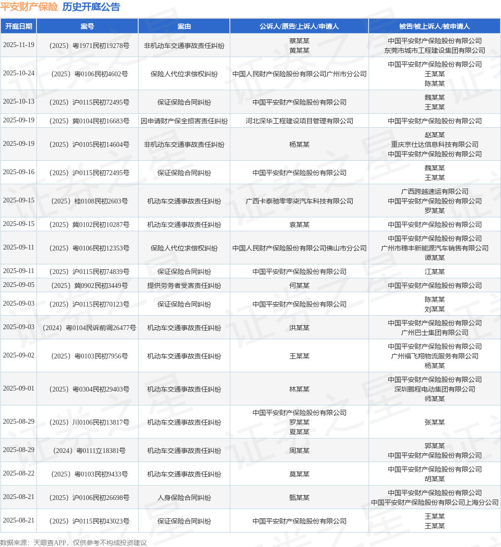The height and width of the screenshot is (547, 501).
Task: Click 因申请财产保全损害责任纠纷 cause cell
Action: coord(184,121)
